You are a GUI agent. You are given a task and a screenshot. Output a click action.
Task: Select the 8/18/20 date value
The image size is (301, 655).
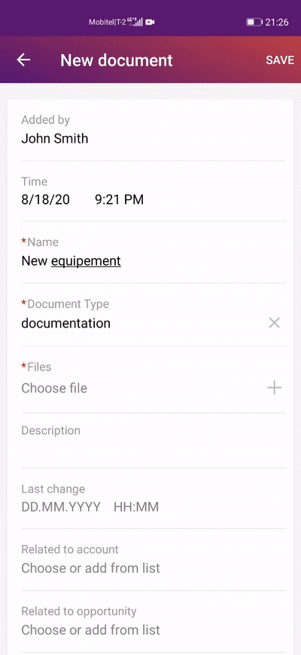tap(45, 200)
